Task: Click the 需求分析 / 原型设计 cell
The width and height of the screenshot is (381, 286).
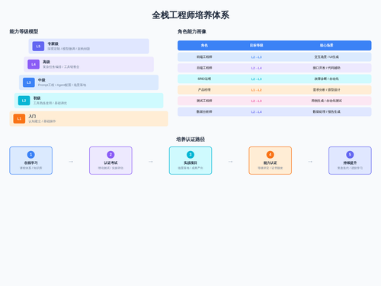Action: point(327,90)
